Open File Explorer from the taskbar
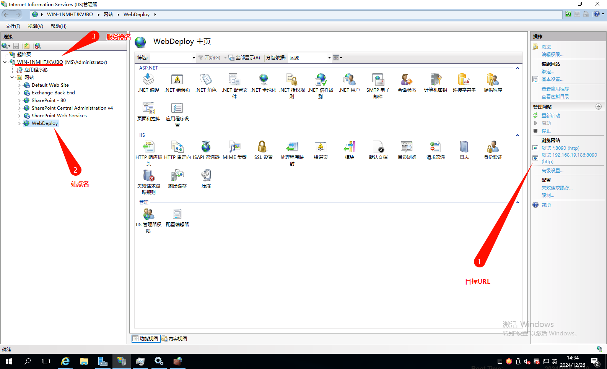This screenshot has width=607, height=369. coord(84,361)
